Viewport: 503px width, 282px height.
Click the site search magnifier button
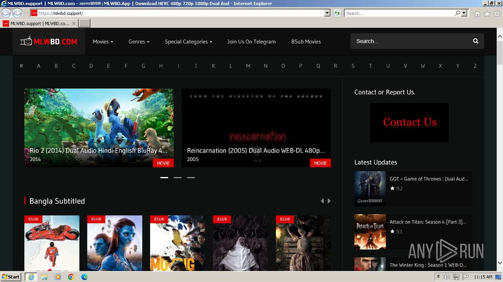[x=475, y=41]
